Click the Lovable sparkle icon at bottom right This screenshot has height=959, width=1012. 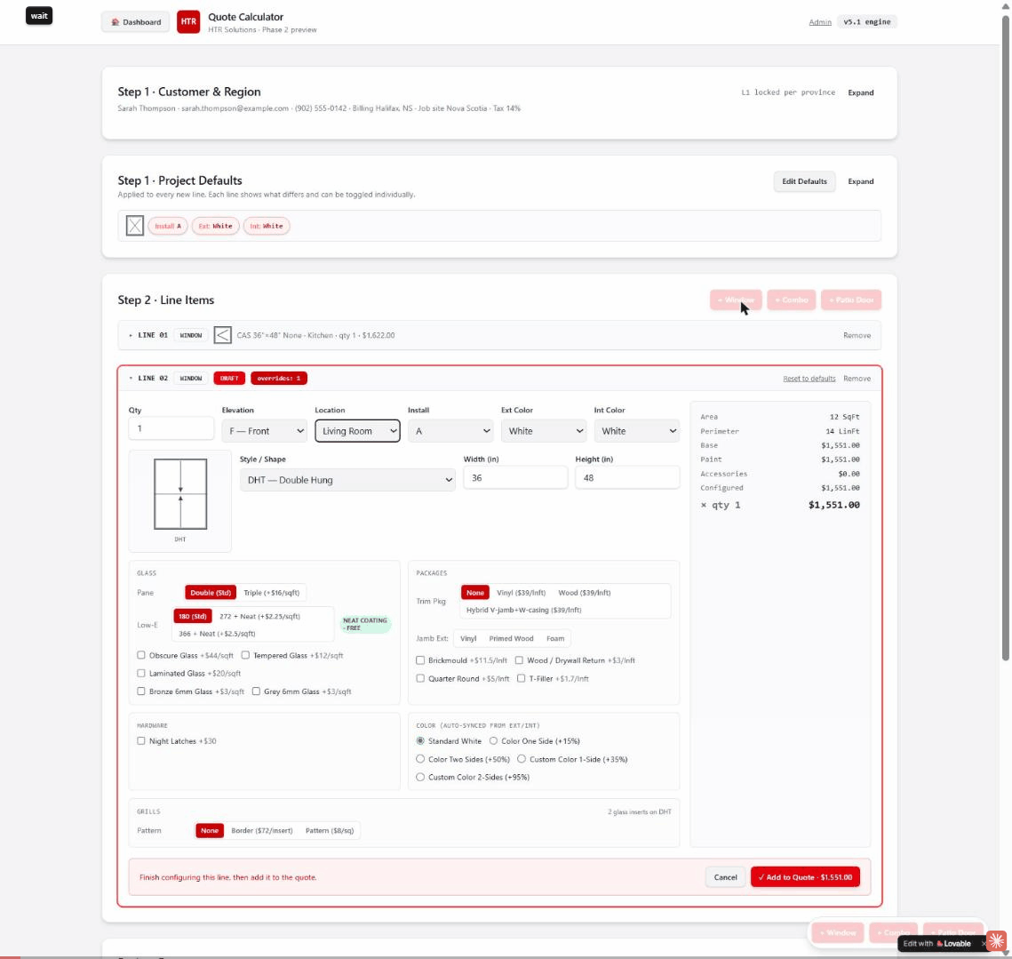[997, 940]
